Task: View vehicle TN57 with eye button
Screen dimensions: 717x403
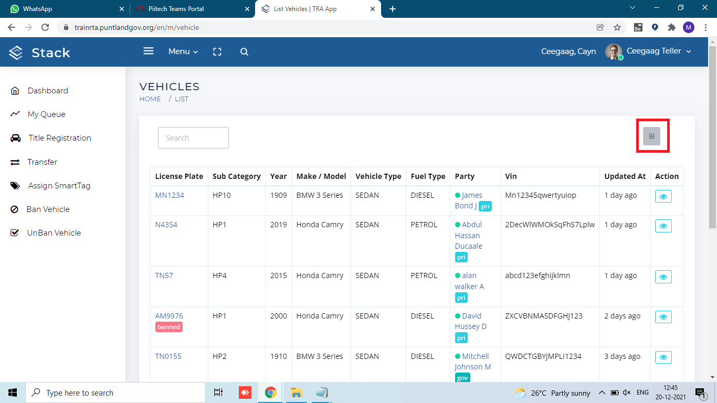Action: click(x=663, y=277)
